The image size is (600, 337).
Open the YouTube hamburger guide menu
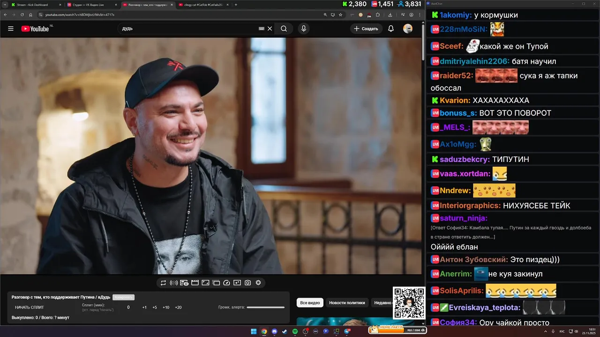point(11,29)
